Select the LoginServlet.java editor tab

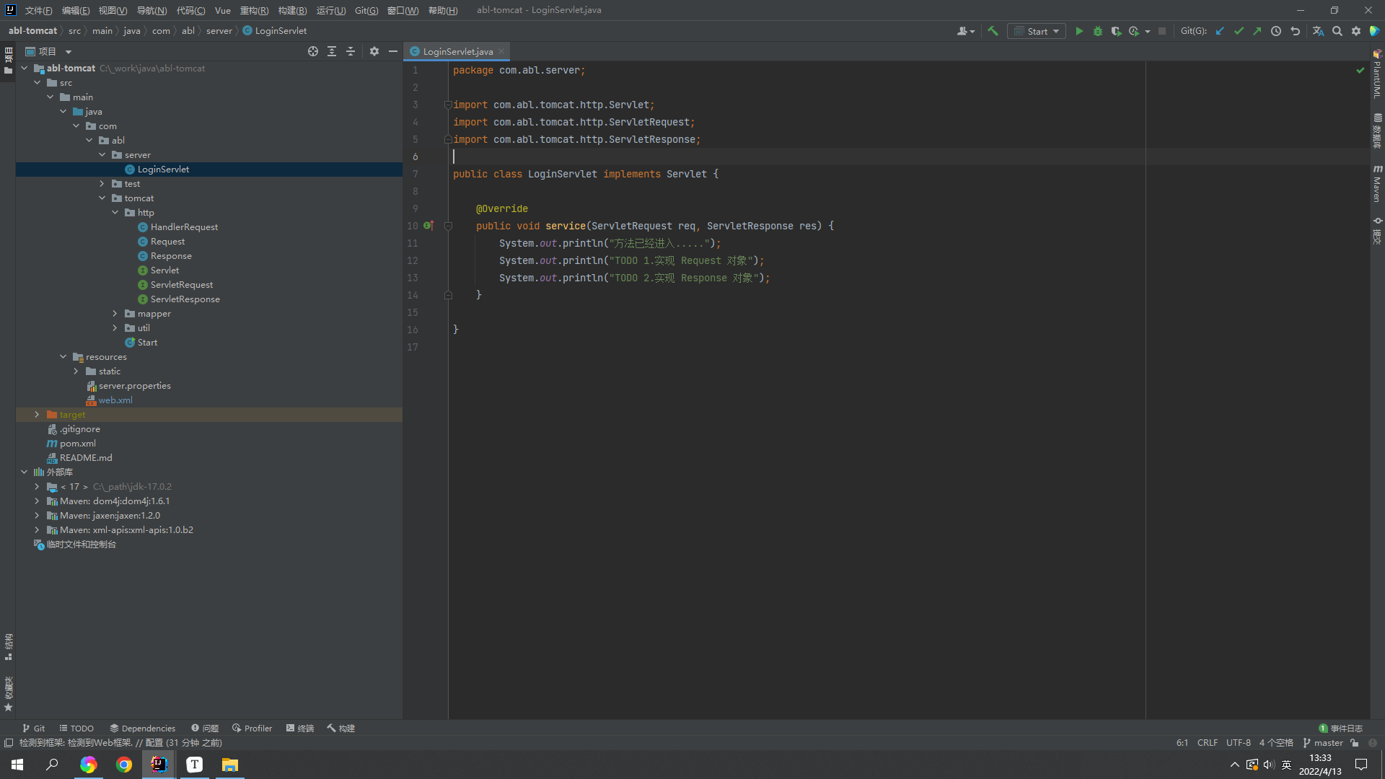click(x=457, y=51)
